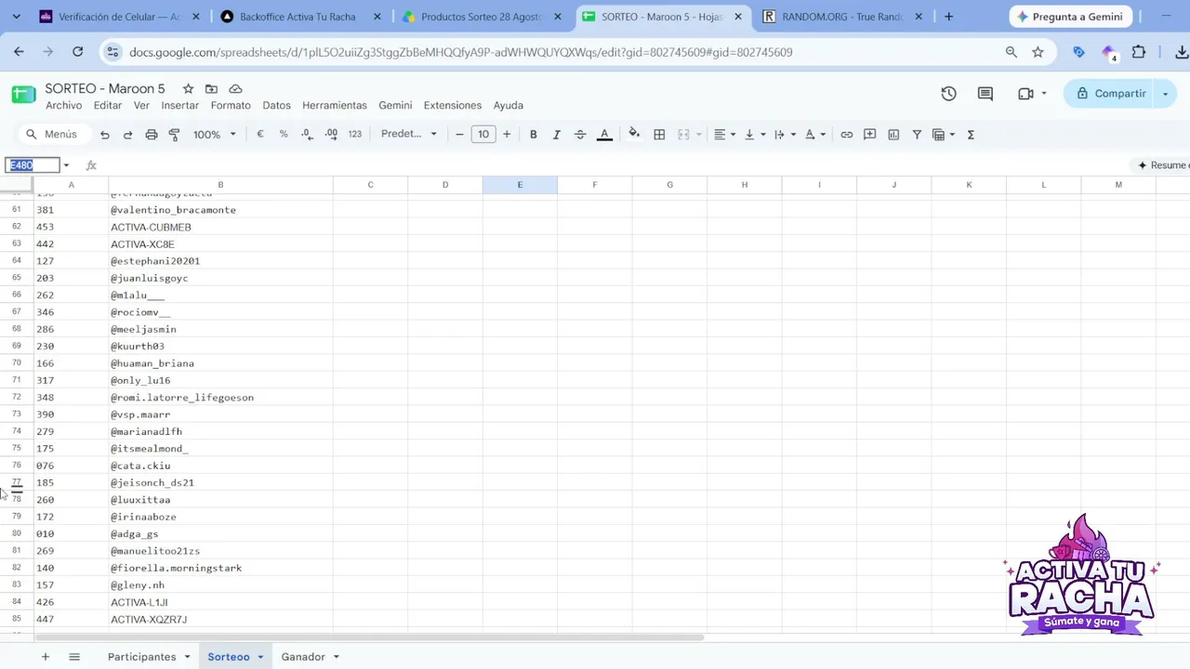Open the Insertar menu
This screenshot has height=669, width=1190.
pyautogui.click(x=180, y=105)
